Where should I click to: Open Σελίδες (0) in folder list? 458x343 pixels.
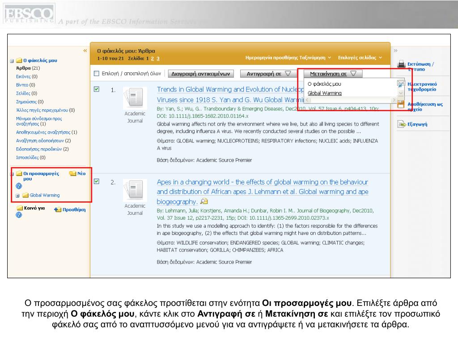pos(26,93)
